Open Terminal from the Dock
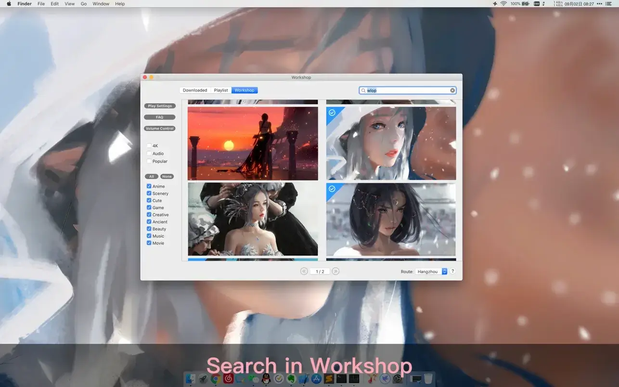This screenshot has height=387, width=619. click(x=341, y=379)
